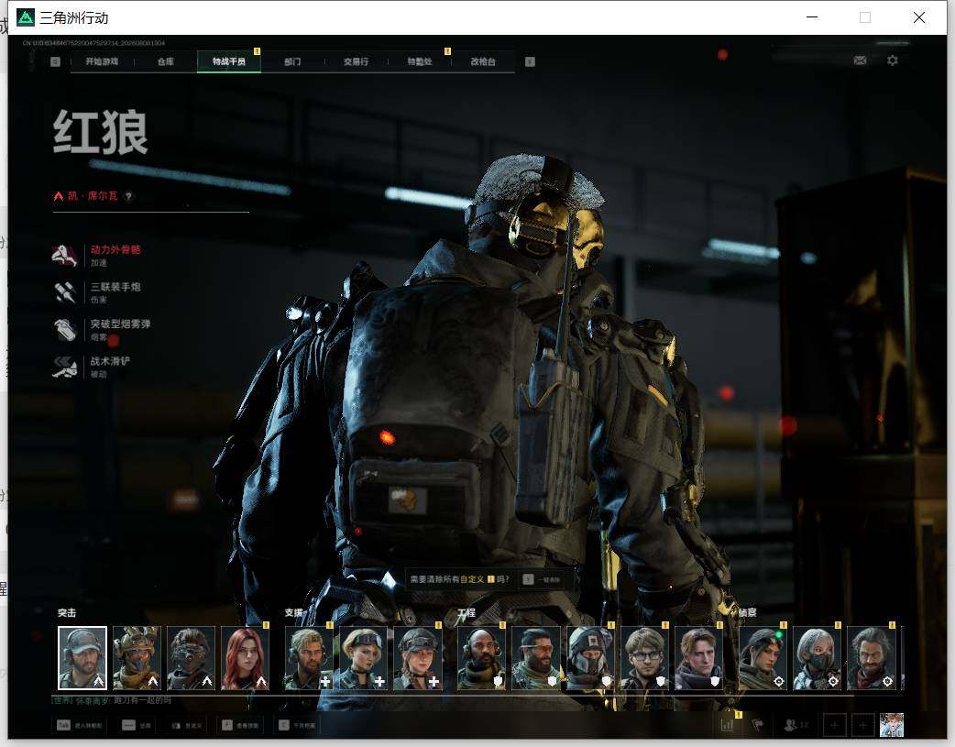Select the highlighted assault operator with cap
The image size is (955, 747).
click(82, 658)
